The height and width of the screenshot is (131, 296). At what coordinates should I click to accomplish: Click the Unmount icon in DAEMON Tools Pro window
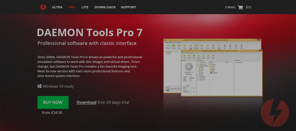click(x=173, y=46)
